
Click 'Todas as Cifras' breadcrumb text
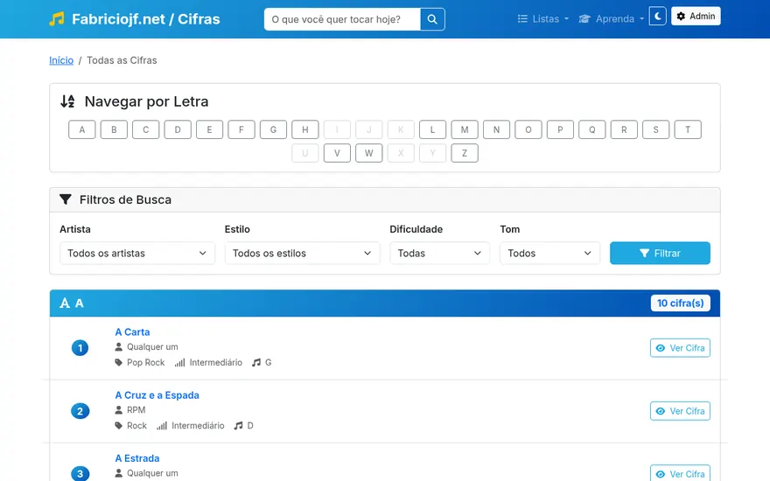pyautogui.click(x=122, y=60)
